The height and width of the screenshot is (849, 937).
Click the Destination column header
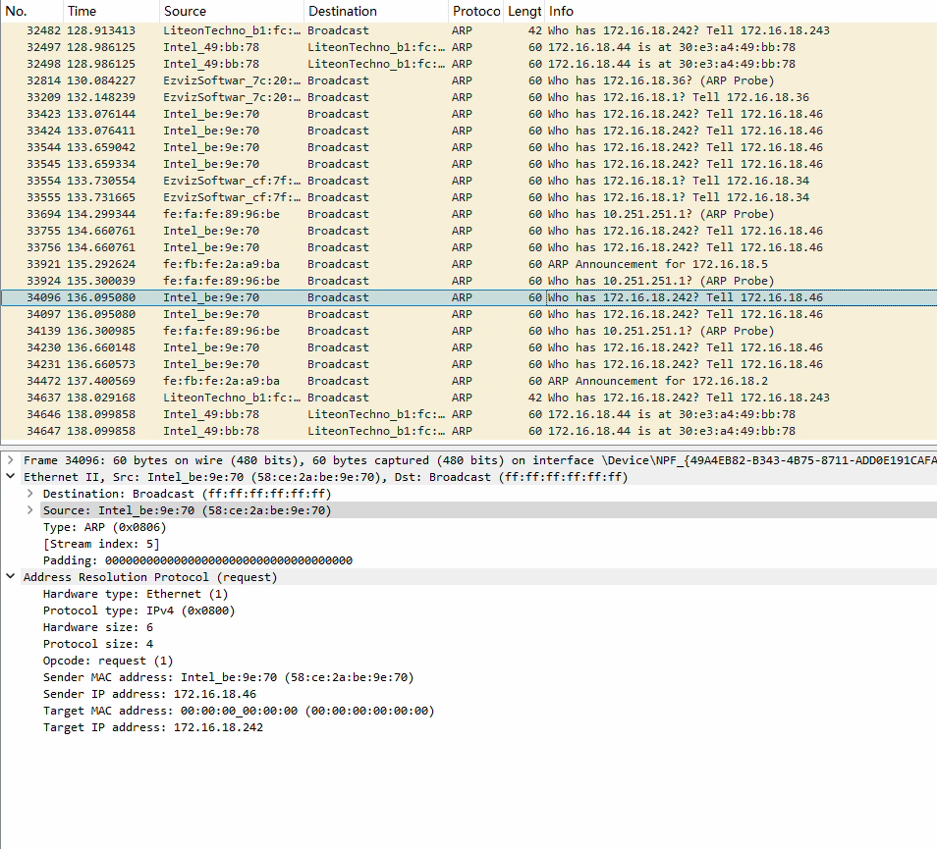click(x=376, y=11)
